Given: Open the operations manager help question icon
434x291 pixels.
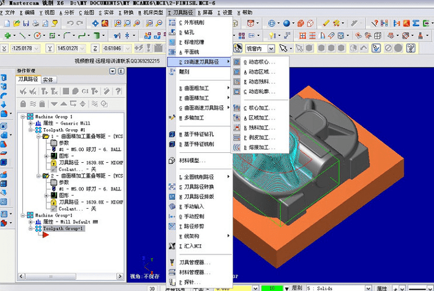Looking at the screenshot, I should pos(118,91).
